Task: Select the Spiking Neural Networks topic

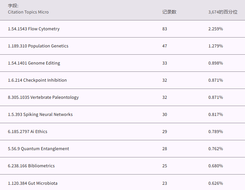Action: (x=40, y=115)
